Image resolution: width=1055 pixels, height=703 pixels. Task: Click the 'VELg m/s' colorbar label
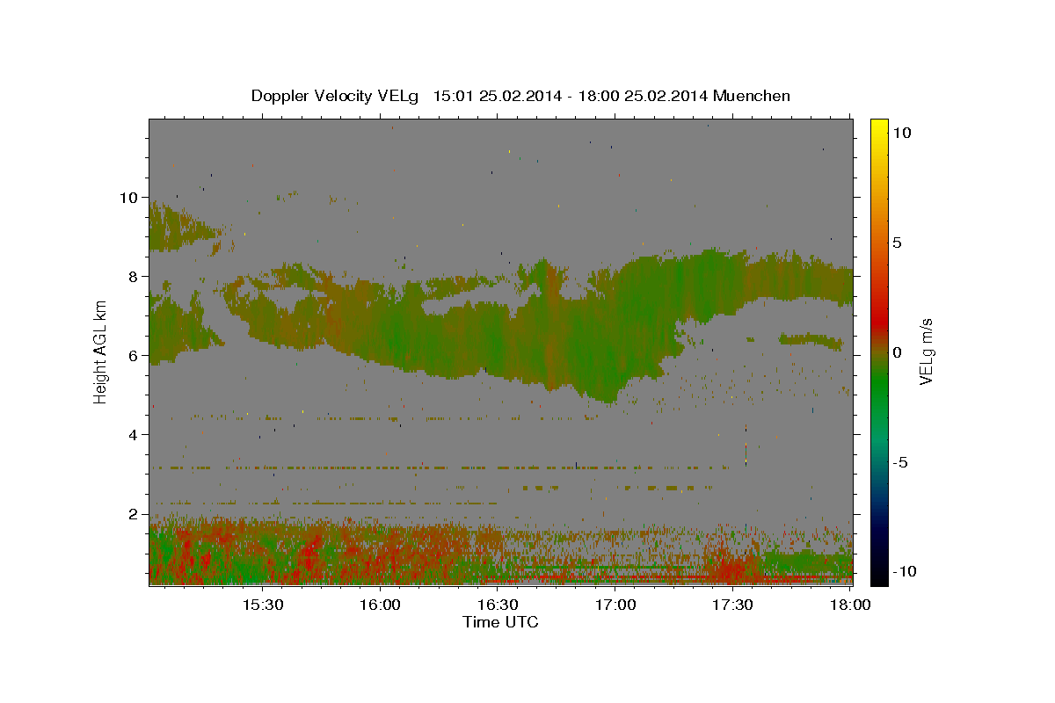[x=926, y=351]
